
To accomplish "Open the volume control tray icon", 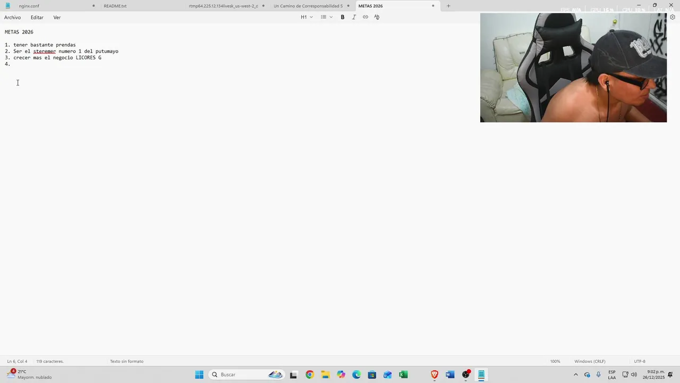I will click(634, 374).
